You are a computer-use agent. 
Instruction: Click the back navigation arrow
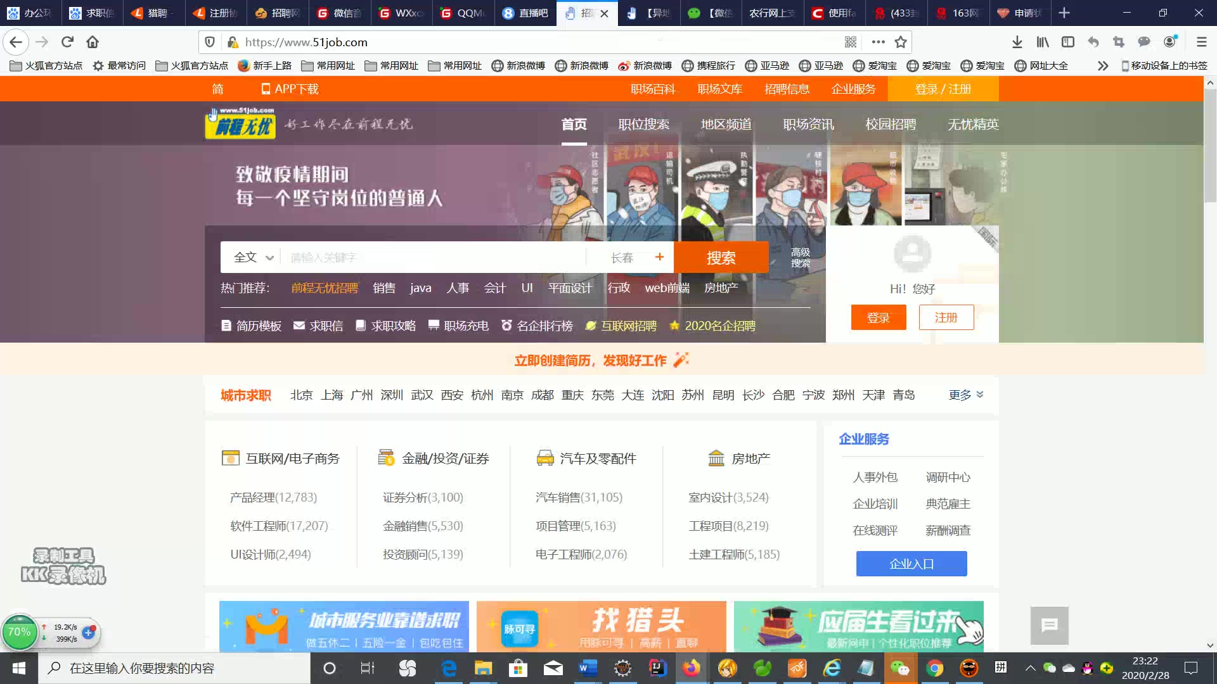(x=16, y=42)
